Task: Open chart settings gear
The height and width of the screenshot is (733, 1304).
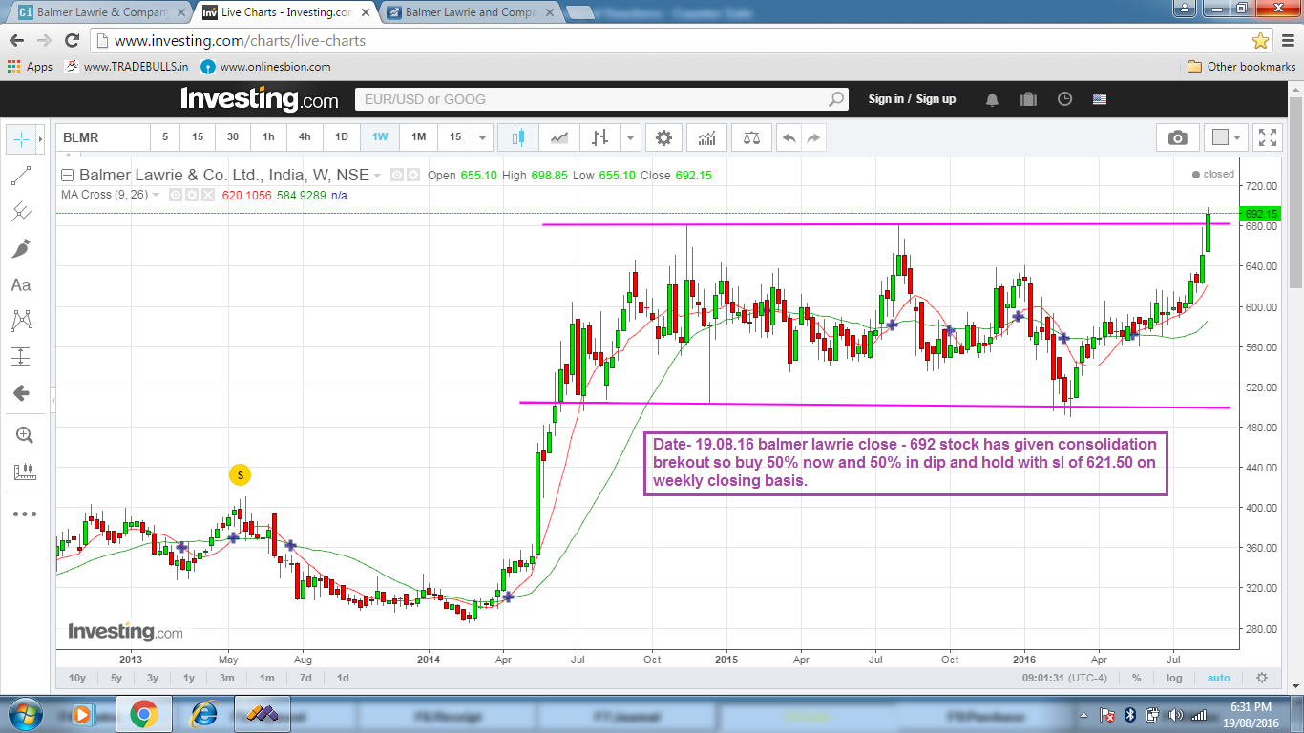Action: tap(664, 137)
